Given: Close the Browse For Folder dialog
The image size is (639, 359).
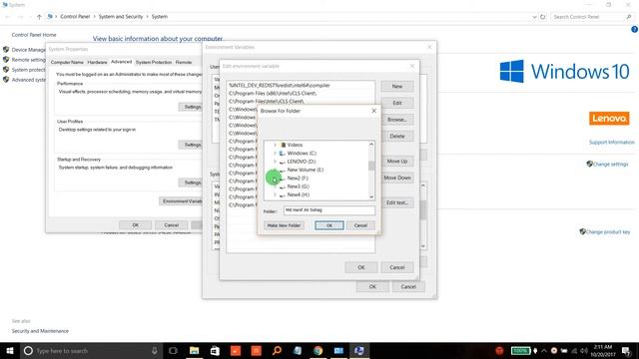Looking at the screenshot, I should 374,111.
